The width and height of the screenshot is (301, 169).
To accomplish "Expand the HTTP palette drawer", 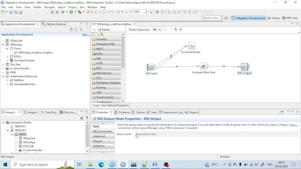I will 107,63.
